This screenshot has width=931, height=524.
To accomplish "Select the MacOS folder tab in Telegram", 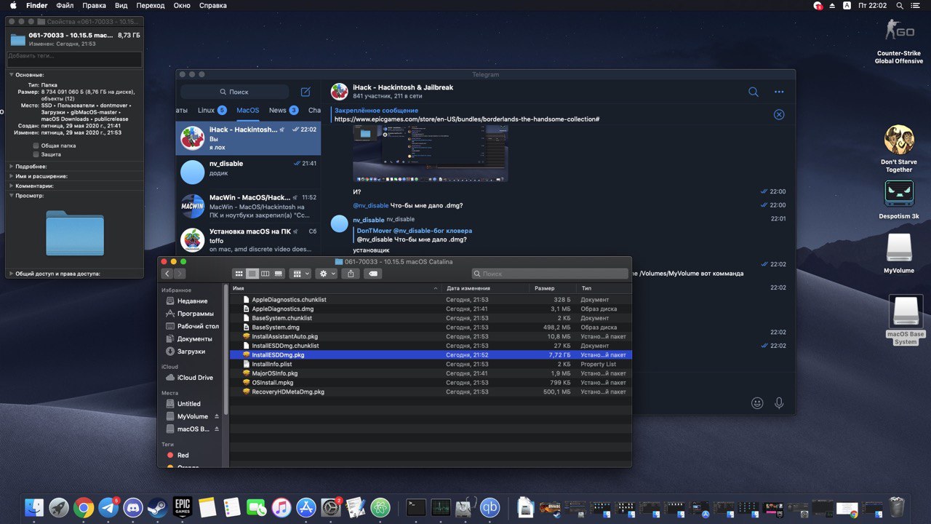I will [x=248, y=110].
